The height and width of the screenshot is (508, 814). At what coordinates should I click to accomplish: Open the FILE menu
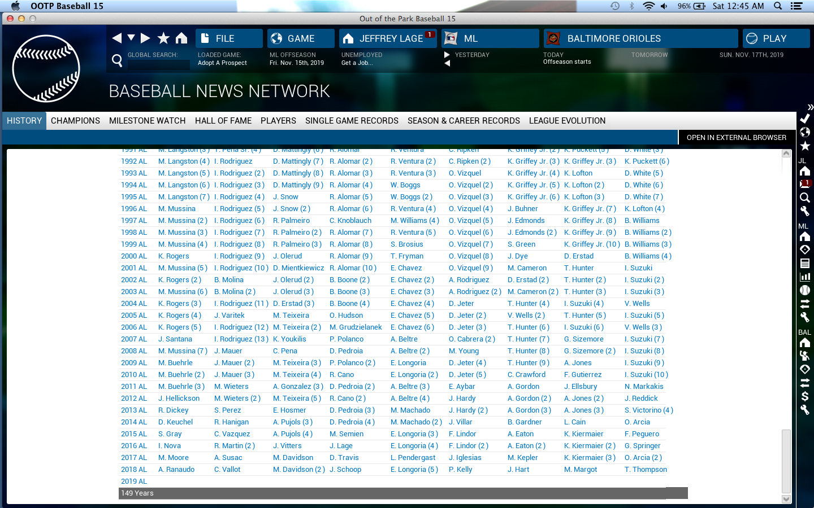229,38
